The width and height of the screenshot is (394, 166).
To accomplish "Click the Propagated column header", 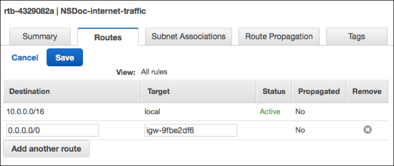I will click(x=319, y=91).
